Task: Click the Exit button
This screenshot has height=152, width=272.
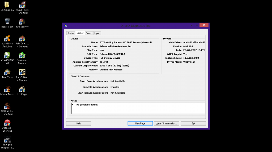Action: tap(193, 123)
